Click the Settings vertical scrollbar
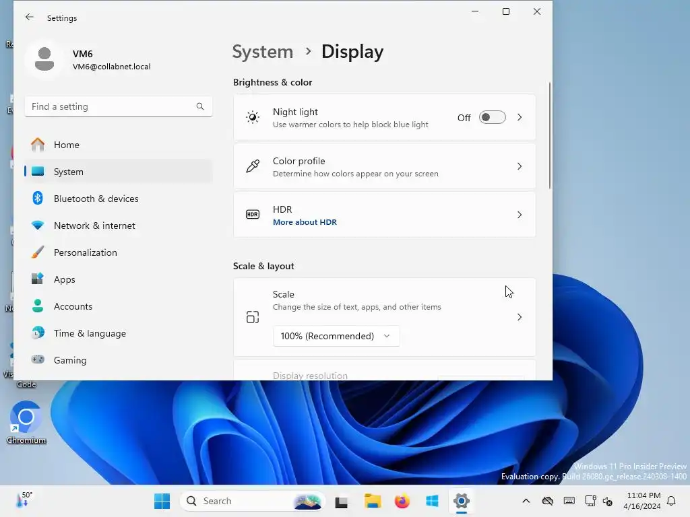The image size is (690, 517). point(550,136)
